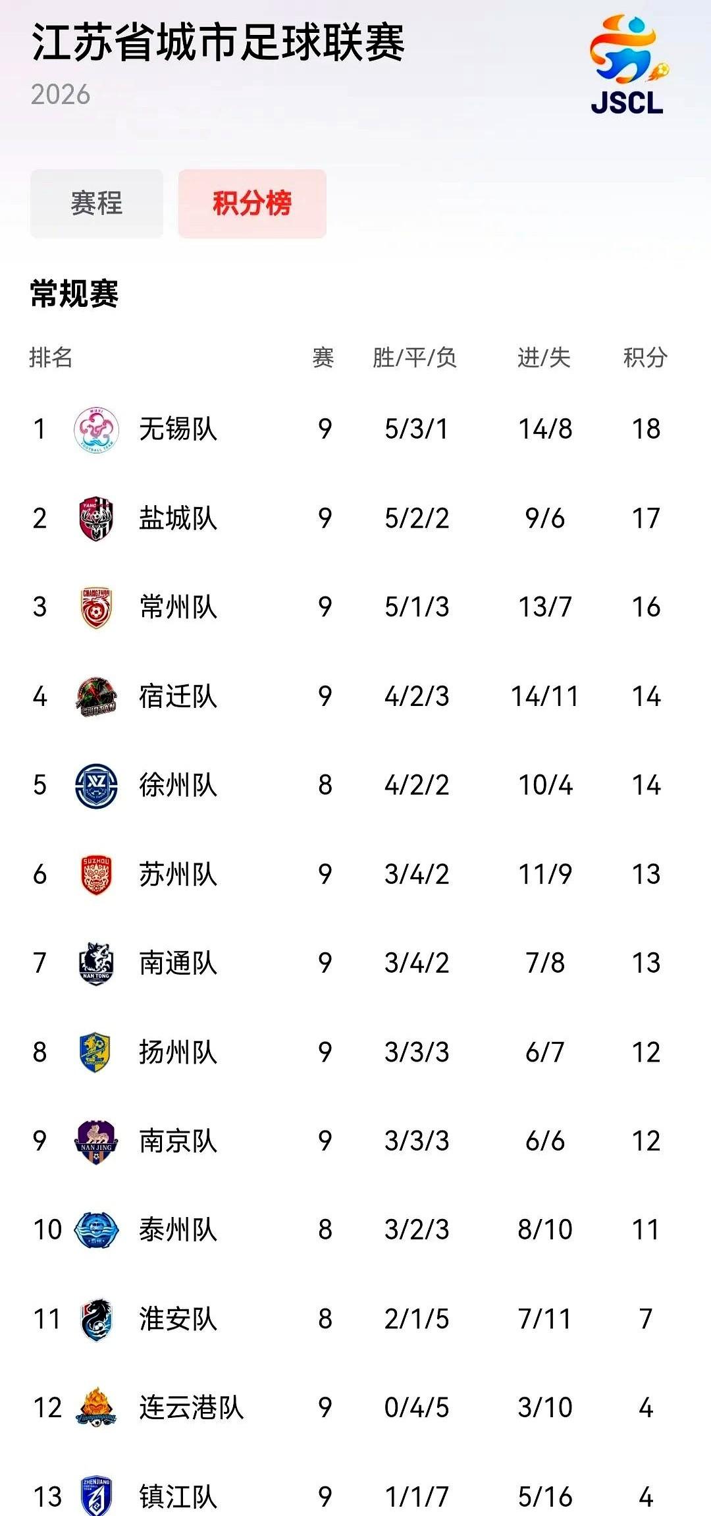Tap the 江苏省城市足球联赛 title
Screen dimensions: 711x1516
(x=218, y=43)
